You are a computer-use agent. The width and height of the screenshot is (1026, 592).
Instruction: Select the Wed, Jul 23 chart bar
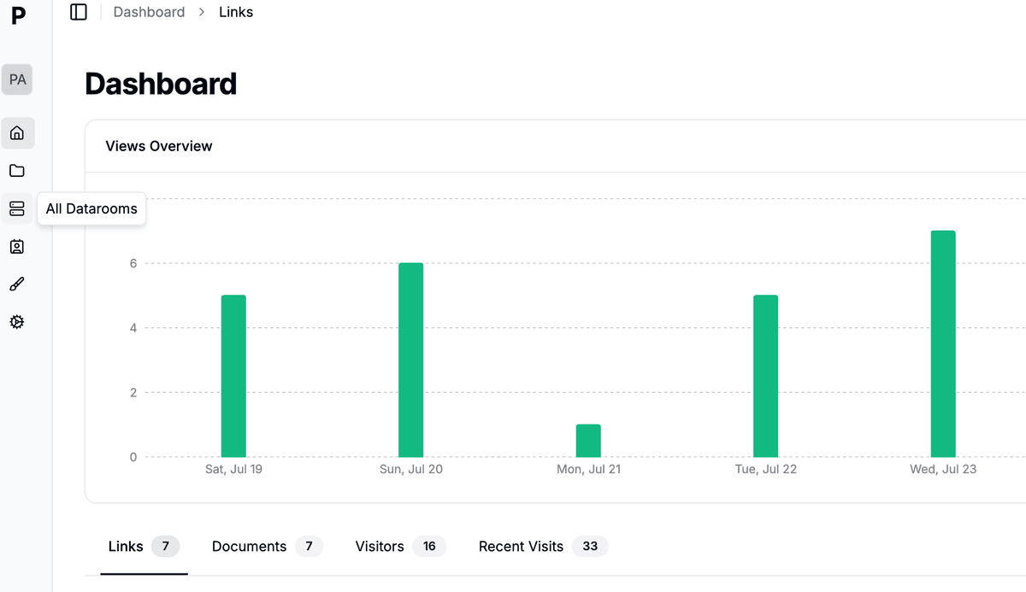(x=943, y=343)
